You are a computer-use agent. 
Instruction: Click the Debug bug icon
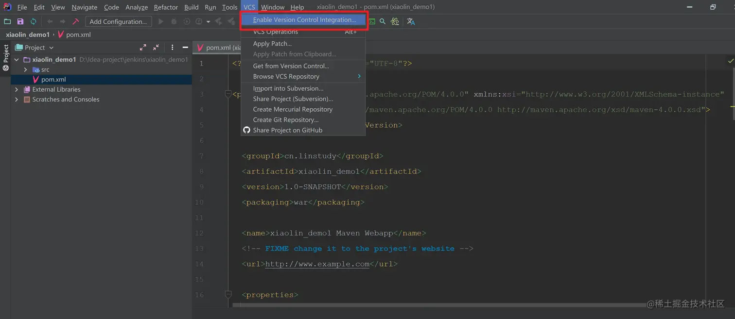coord(174,21)
